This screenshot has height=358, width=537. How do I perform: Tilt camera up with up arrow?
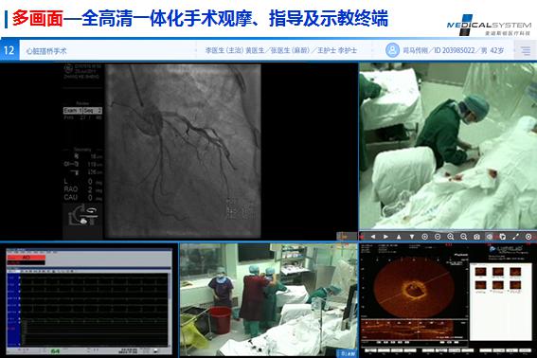(x=399, y=237)
